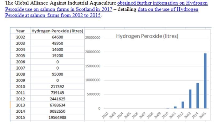Image resolution: width=220 pixels, height=126 pixels.
Task: Click the table cell showing 95000
Action: pos(57,74)
